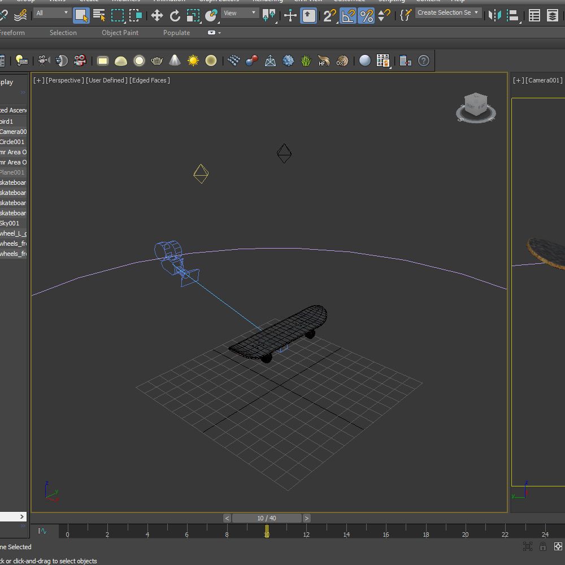This screenshot has width=565, height=565.
Task: Open the All selection filter dropdown
Action: point(52,13)
